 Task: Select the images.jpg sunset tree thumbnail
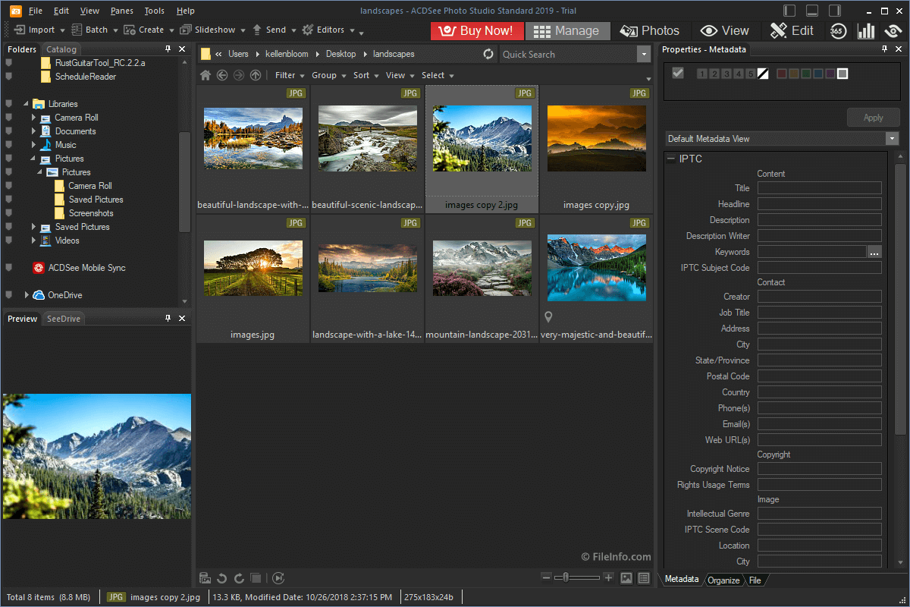pos(253,268)
